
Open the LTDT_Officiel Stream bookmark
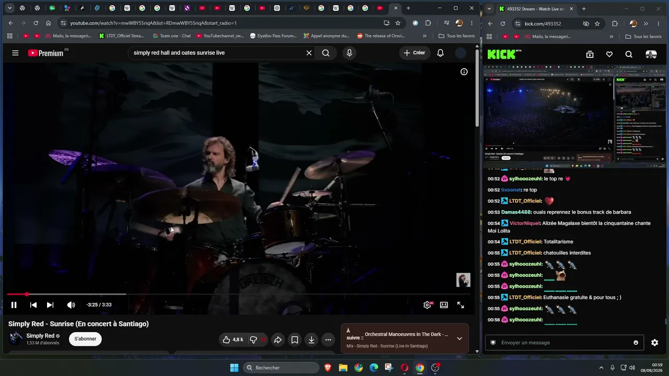(x=121, y=36)
